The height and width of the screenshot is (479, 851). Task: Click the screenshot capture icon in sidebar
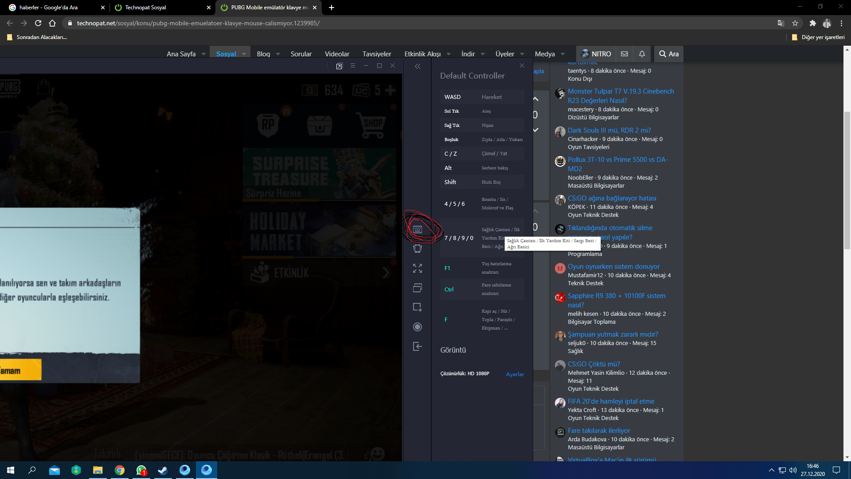[418, 307]
